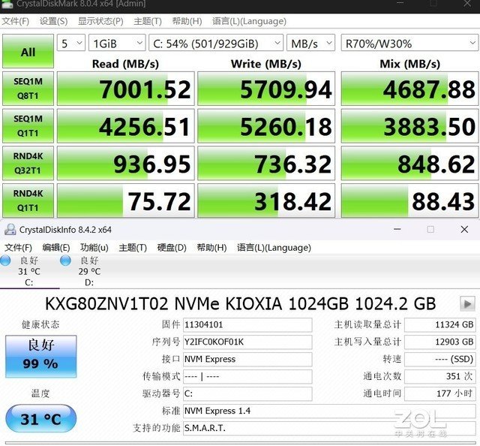
Task: Open 主题(T) menu in CrystalDiskMark
Action: pyautogui.click(x=148, y=22)
